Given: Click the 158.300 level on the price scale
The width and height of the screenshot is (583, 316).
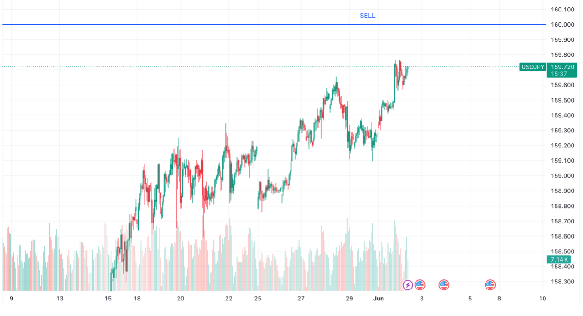Looking at the screenshot, I should tap(562, 282).
